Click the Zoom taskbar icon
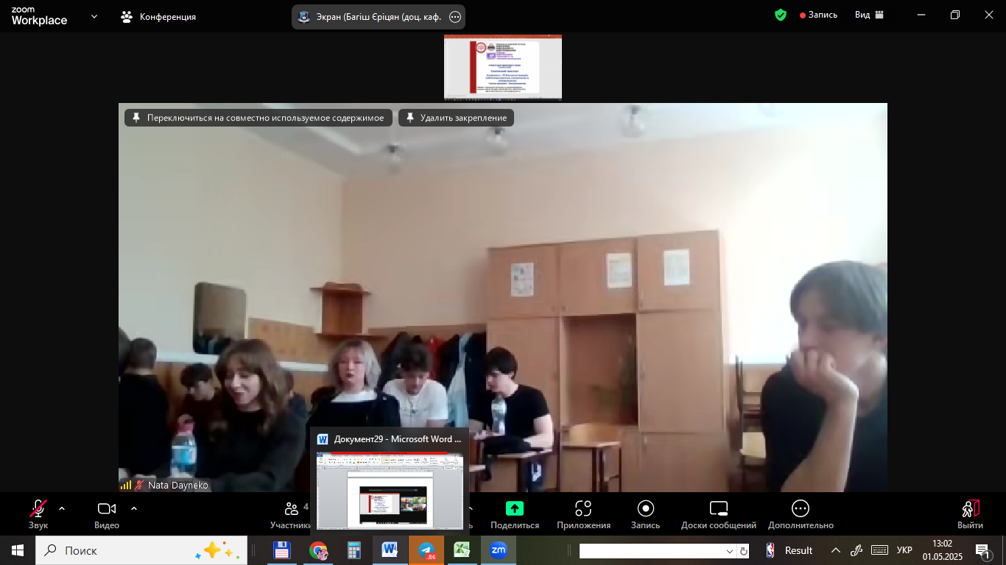This screenshot has height=565, width=1006. (499, 550)
